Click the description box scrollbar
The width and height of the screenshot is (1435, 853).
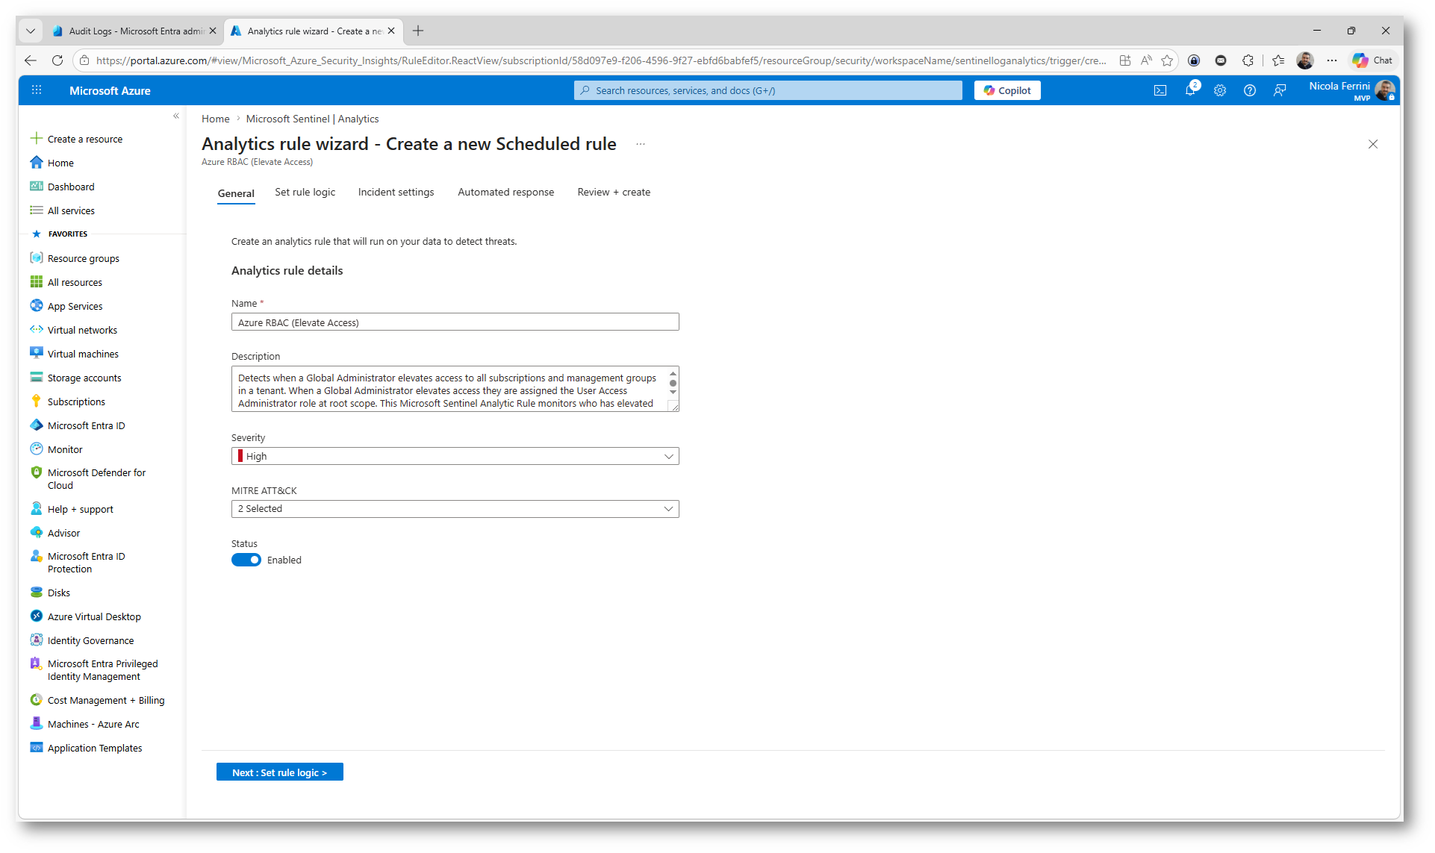[673, 384]
